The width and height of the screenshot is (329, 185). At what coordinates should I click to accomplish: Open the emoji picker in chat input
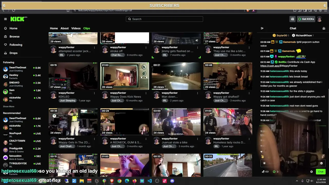[x=321, y=163]
